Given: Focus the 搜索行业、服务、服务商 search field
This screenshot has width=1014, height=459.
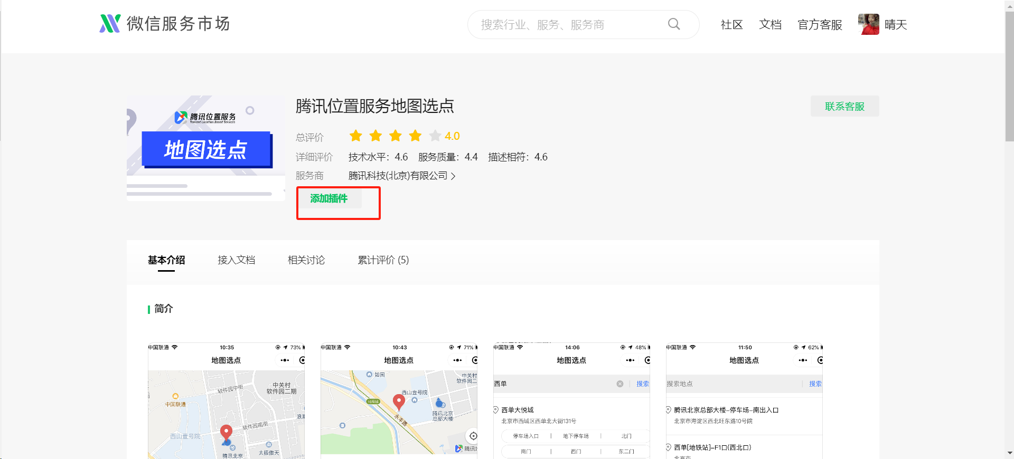Looking at the screenshot, I should pyautogui.click(x=583, y=24).
